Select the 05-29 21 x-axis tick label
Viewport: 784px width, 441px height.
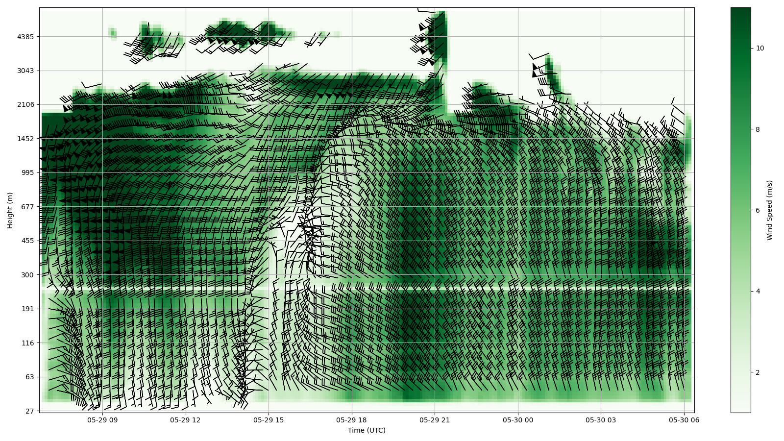[435, 420]
